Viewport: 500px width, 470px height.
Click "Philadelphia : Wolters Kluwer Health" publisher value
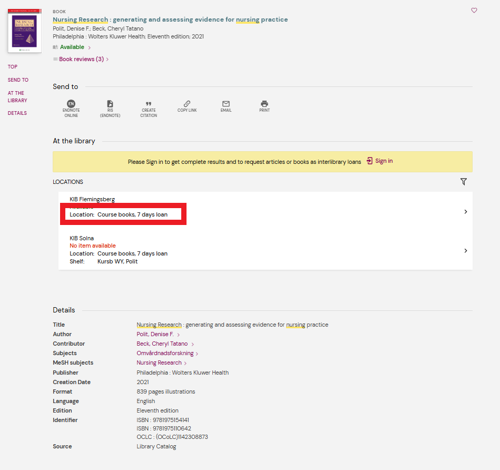[x=182, y=373]
